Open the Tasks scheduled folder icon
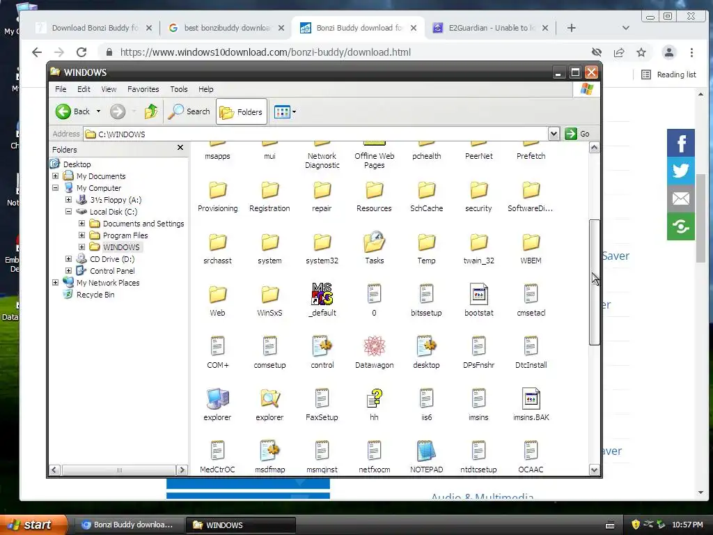Screen dimensions: 713x535 pos(374,242)
